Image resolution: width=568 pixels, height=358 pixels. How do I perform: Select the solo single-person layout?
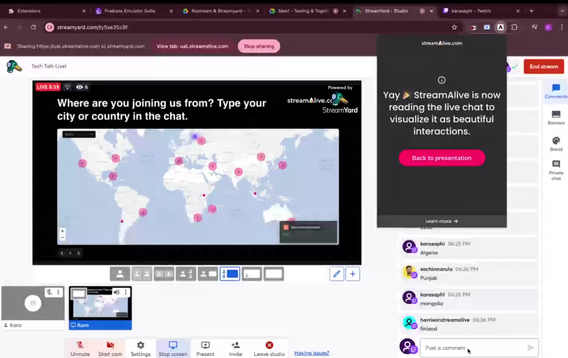click(x=120, y=274)
